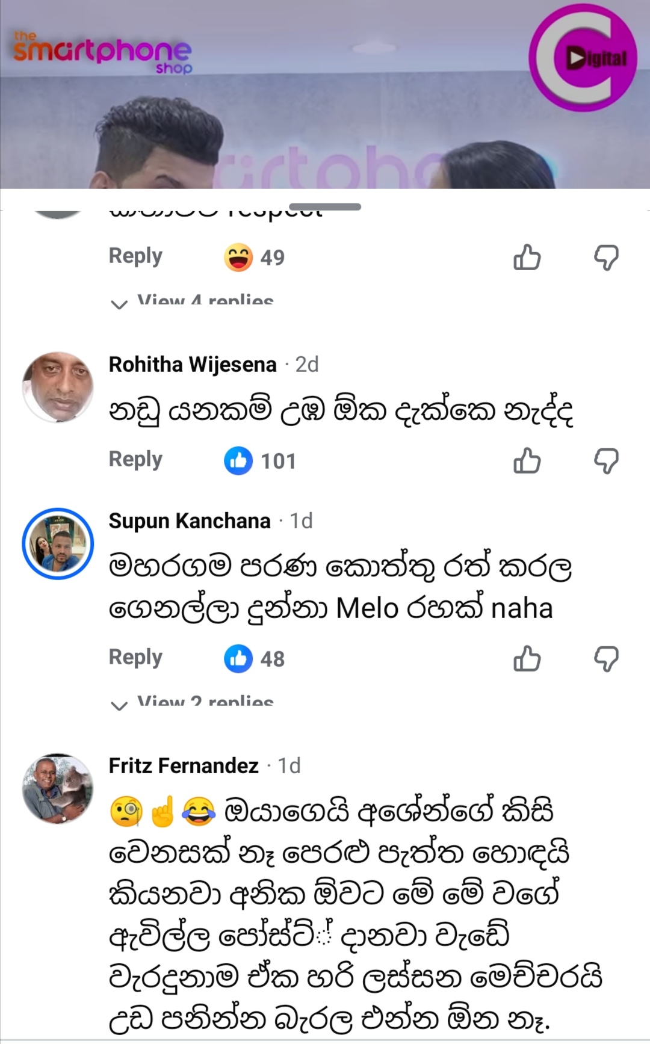The width and height of the screenshot is (650, 1044).
Task: Expand View 4 replies thread
Action: click(194, 300)
